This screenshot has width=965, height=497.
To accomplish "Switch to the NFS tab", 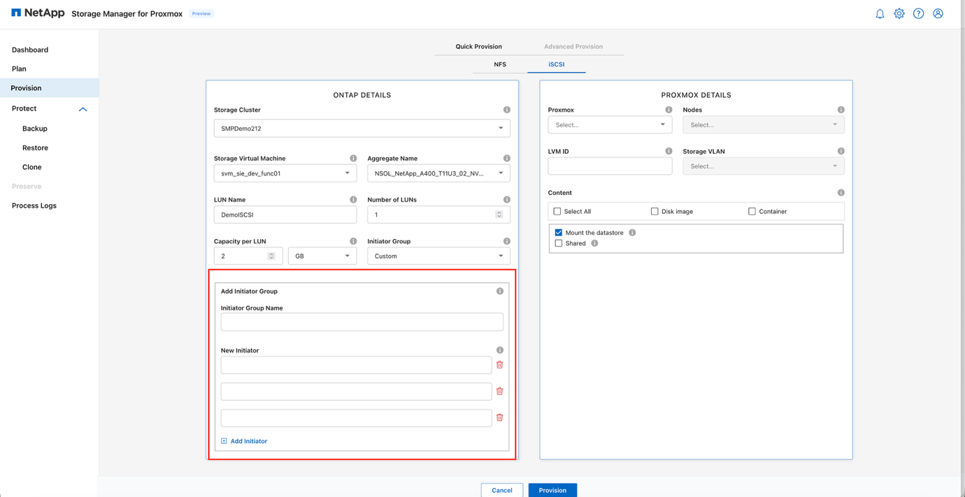I will pyautogui.click(x=499, y=64).
